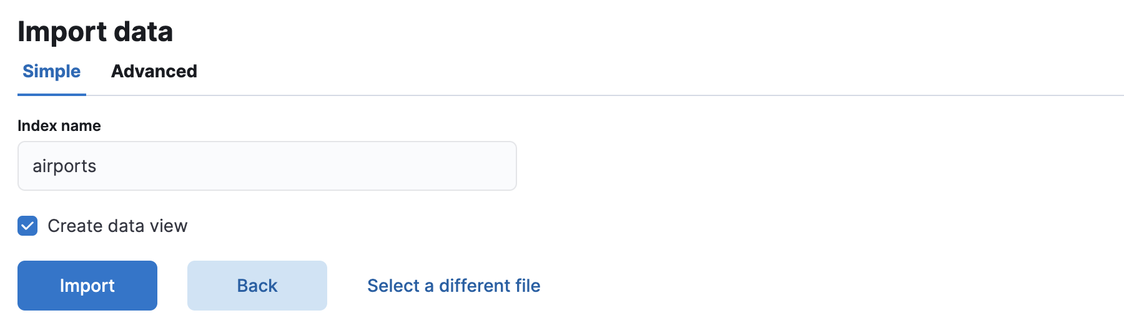The width and height of the screenshot is (1124, 328).
Task: Toggle data view creation option
Action: coord(27,226)
